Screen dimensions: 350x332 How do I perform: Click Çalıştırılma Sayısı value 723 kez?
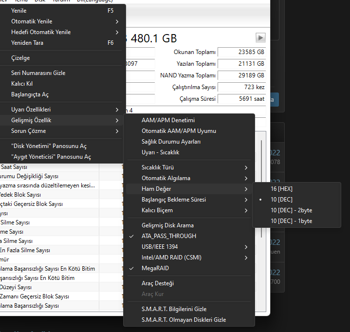[x=242, y=87]
